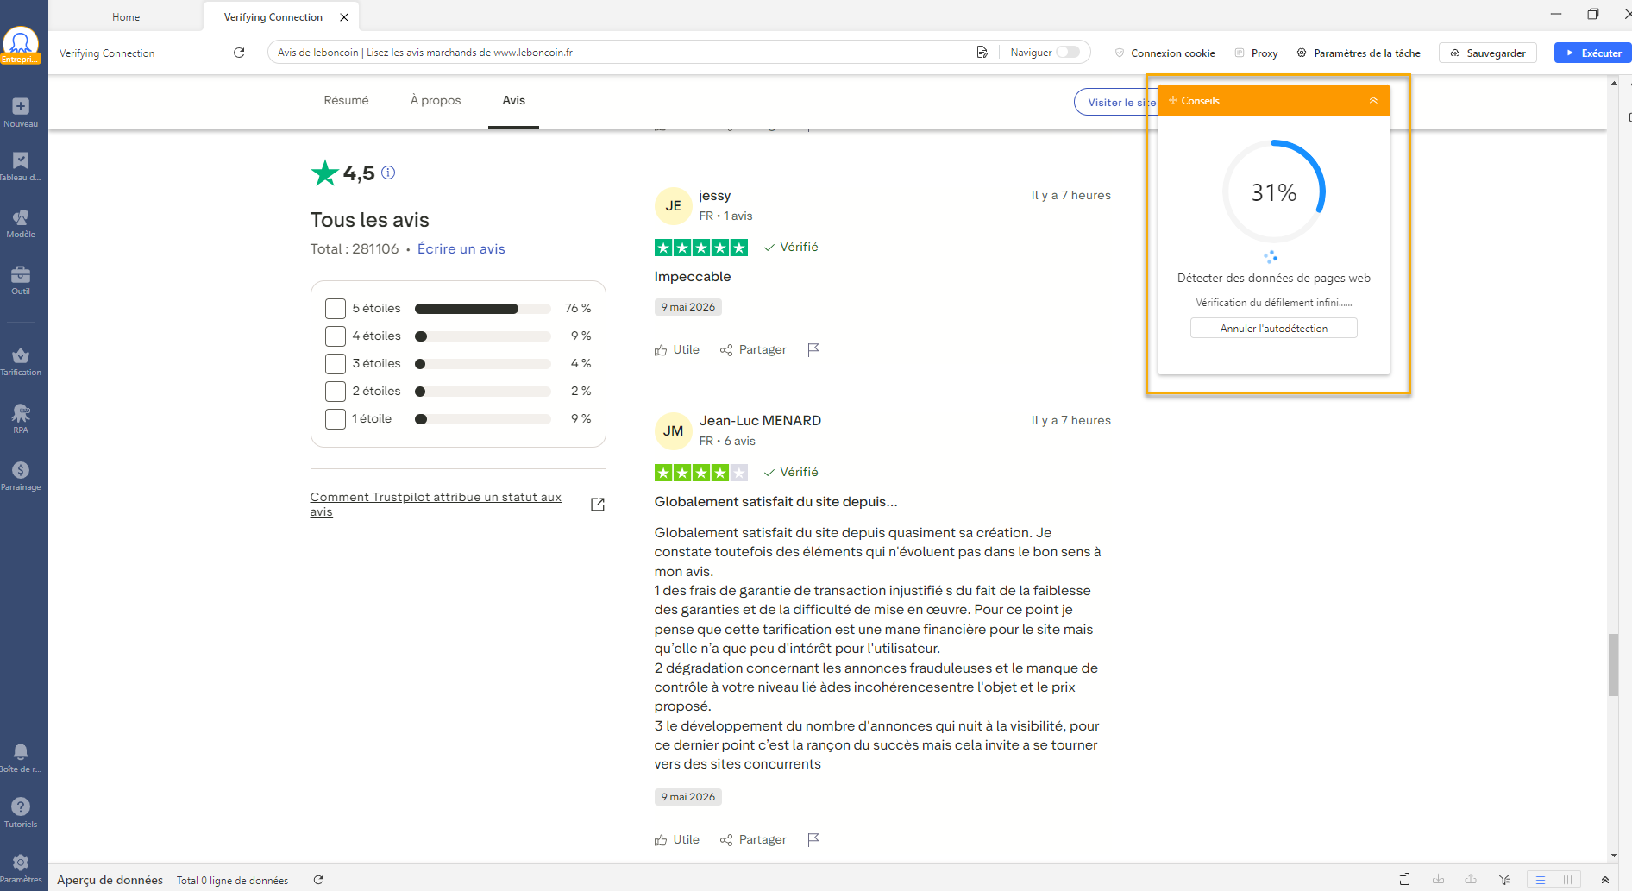Open the Tarification sidebar icon
The image size is (1632, 891).
[21, 362]
